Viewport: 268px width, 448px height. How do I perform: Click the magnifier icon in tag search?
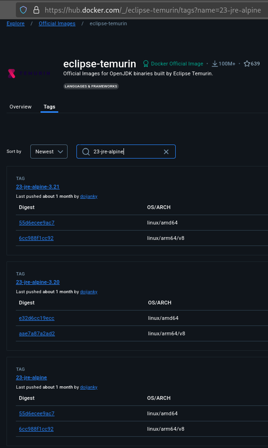[x=86, y=152]
